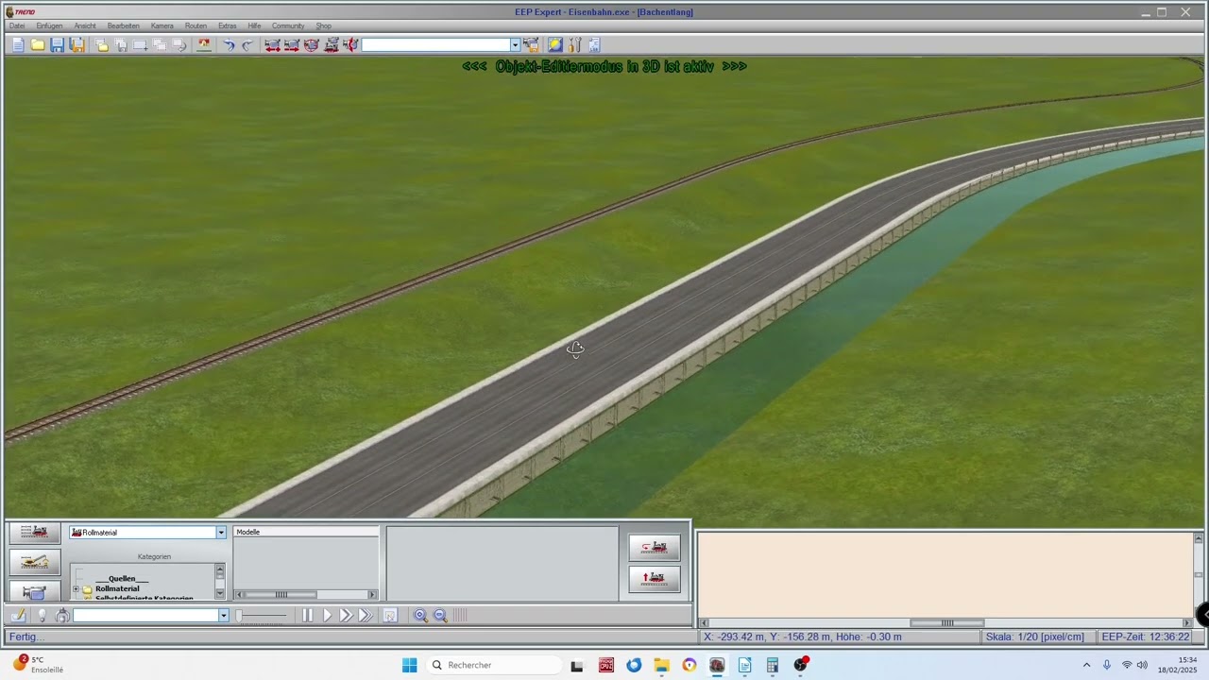Click the EEP-Zeit clock in the status bar
1209x680 pixels.
click(x=1146, y=637)
